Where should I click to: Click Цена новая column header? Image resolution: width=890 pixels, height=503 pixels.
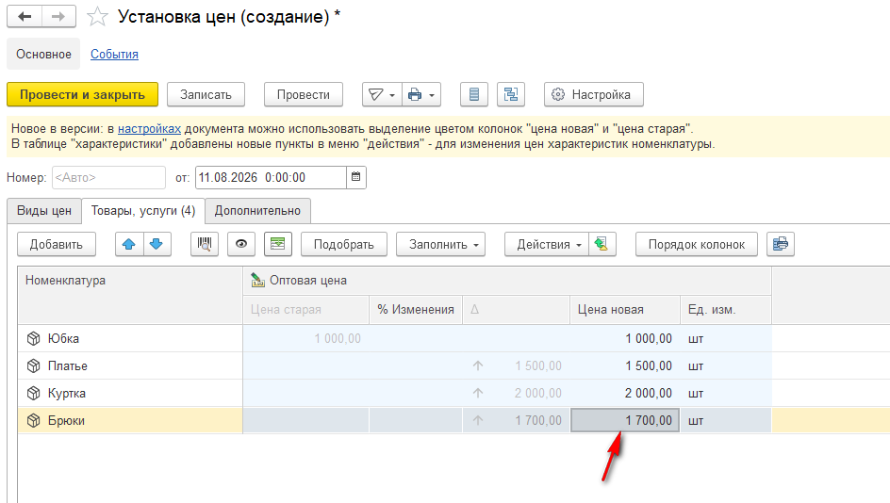tap(625, 310)
